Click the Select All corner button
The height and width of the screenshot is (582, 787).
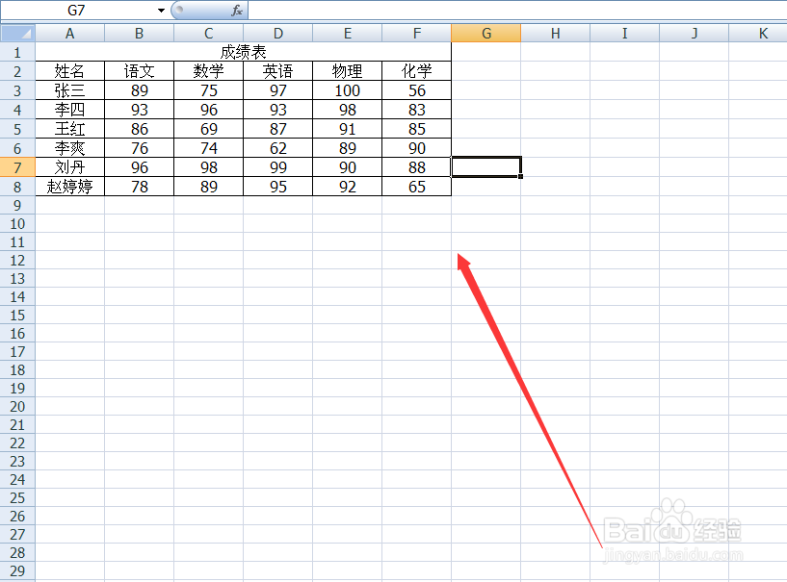pos(17,33)
